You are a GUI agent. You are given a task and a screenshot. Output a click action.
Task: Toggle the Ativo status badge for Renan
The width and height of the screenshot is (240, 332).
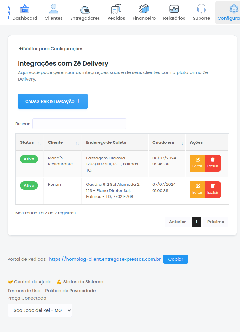(x=29, y=185)
